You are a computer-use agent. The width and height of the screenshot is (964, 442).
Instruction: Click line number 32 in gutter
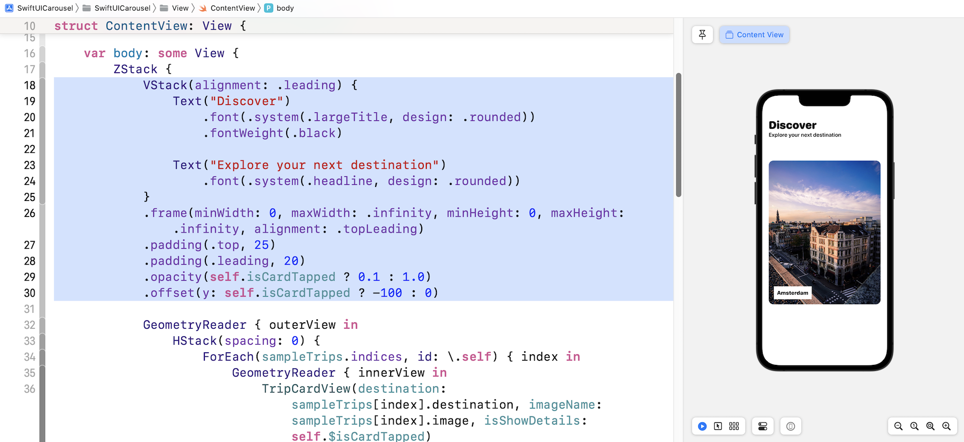click(x=30, y=325)
